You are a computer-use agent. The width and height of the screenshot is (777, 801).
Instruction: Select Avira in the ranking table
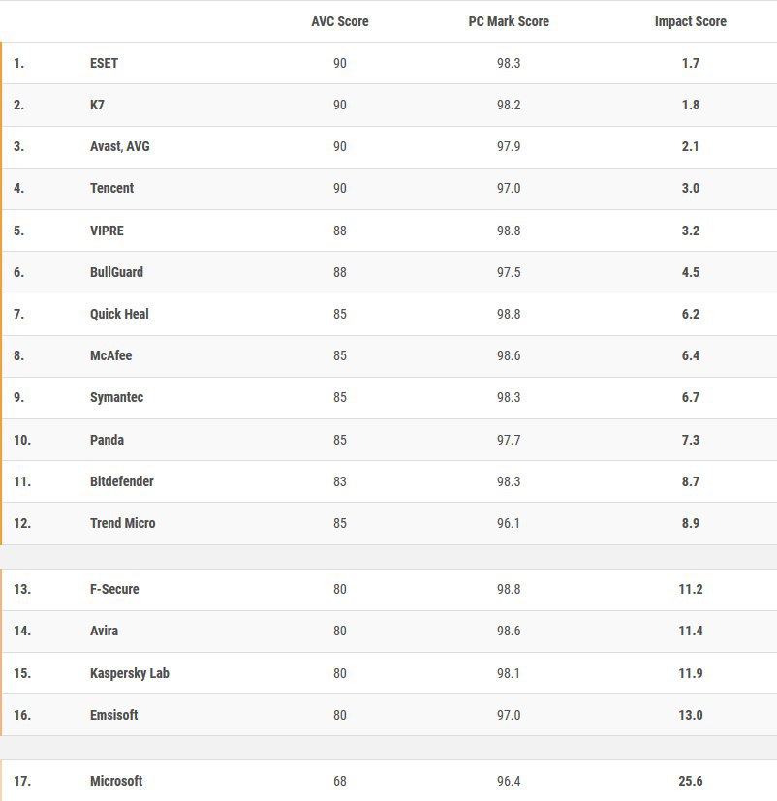pos(104,631)
